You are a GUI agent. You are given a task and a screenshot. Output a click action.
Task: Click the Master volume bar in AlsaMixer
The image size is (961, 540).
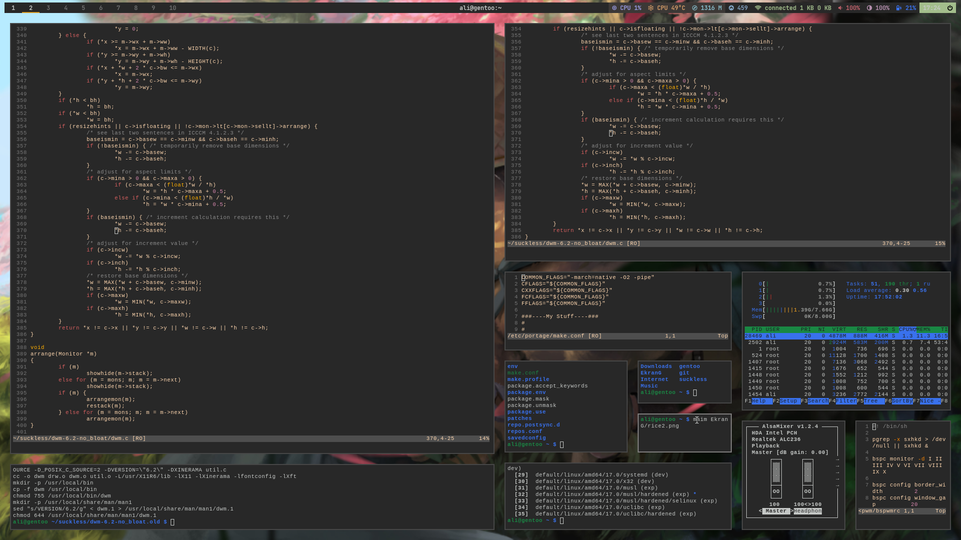(x=776, y=472)
